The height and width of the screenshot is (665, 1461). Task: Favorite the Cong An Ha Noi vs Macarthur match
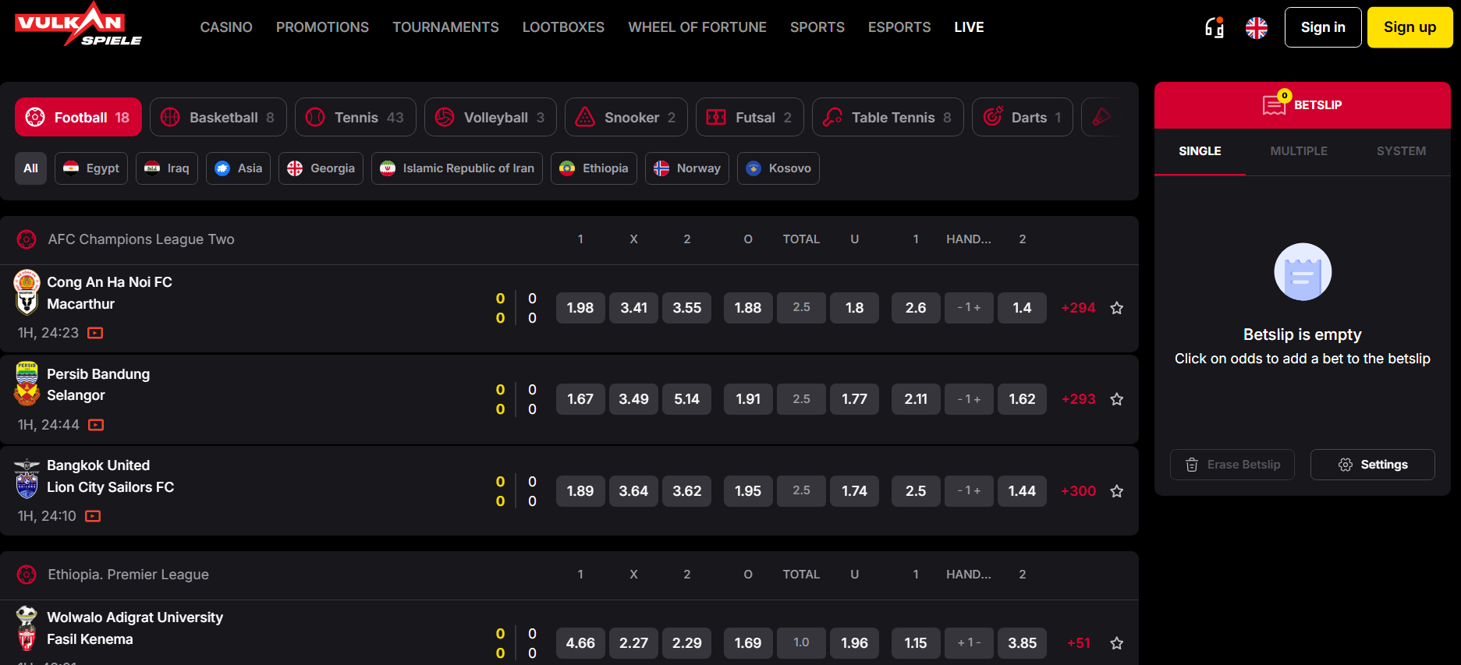click(1116, 308)
